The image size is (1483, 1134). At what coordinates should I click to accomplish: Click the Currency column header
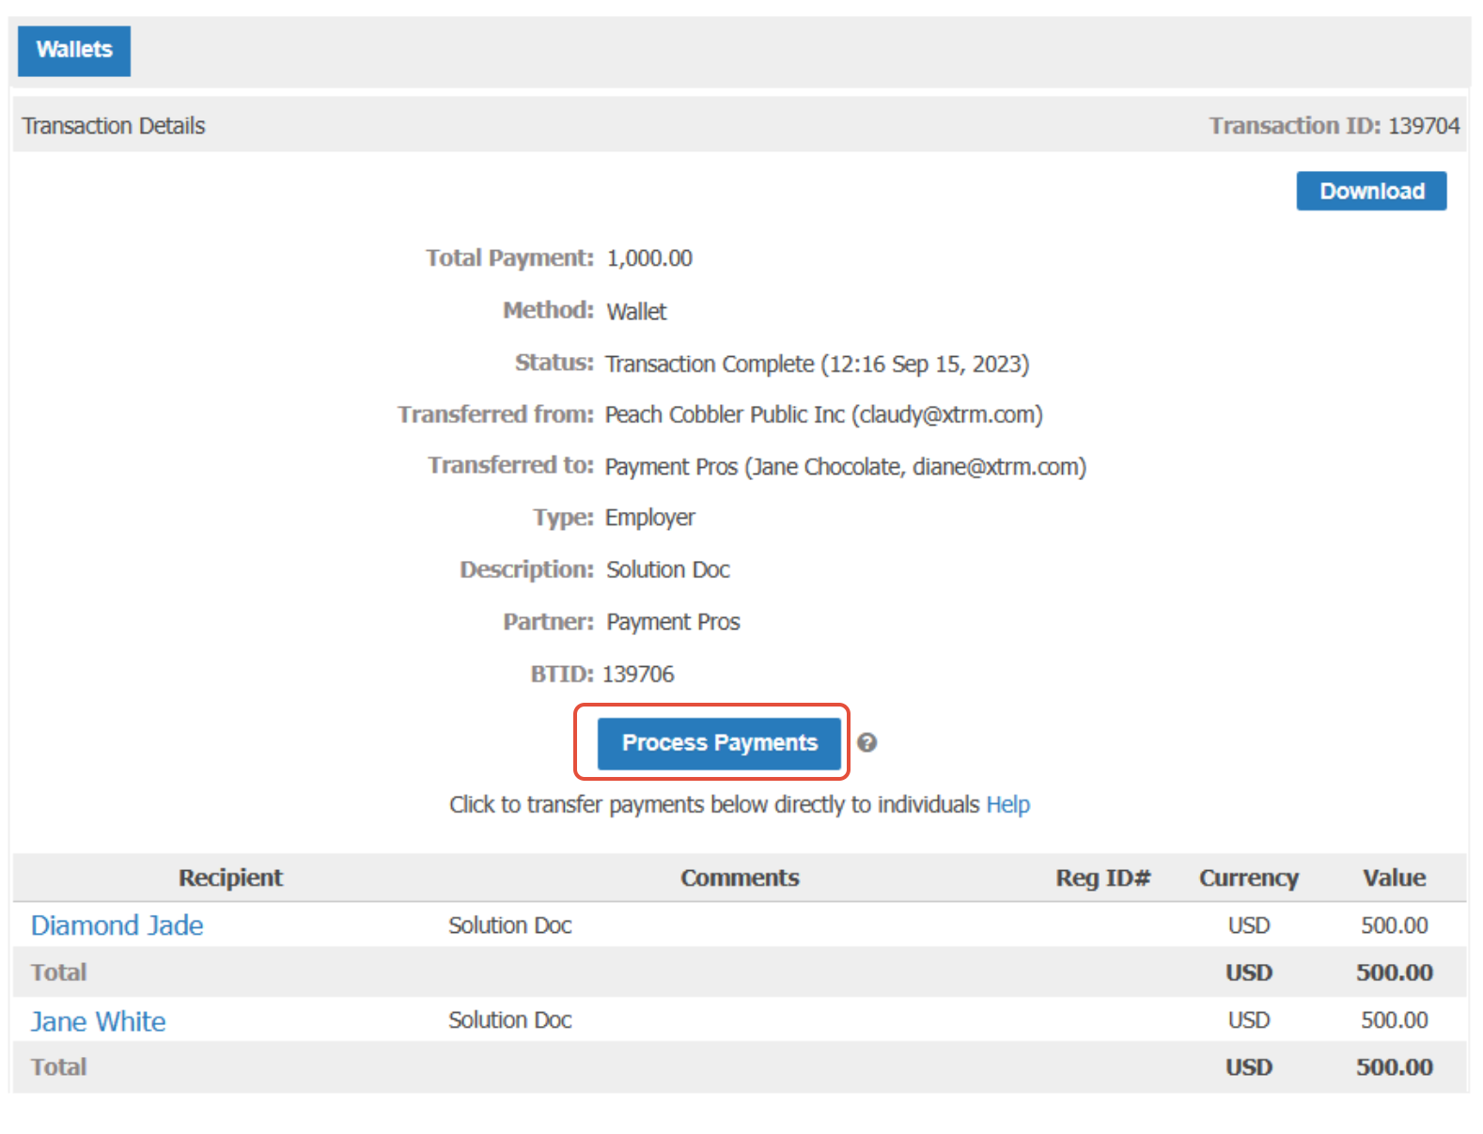coord(1248,878)
